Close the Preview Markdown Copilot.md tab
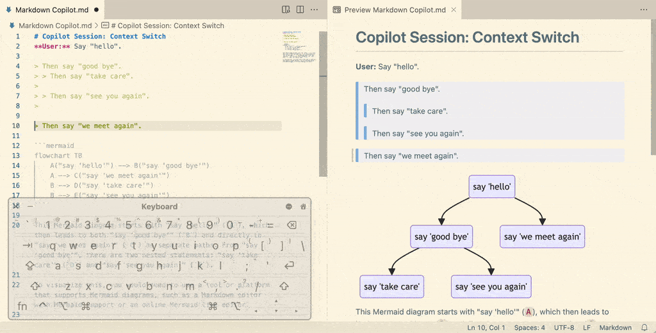656x333 pixels. point(454,10)
